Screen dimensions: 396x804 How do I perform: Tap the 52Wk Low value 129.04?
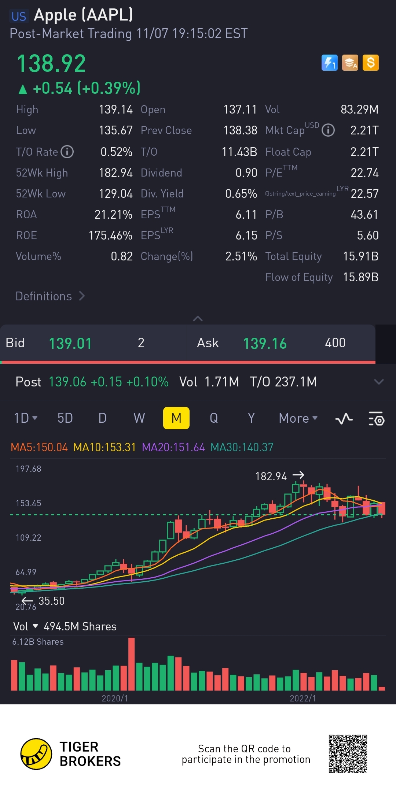coord(115,193)
